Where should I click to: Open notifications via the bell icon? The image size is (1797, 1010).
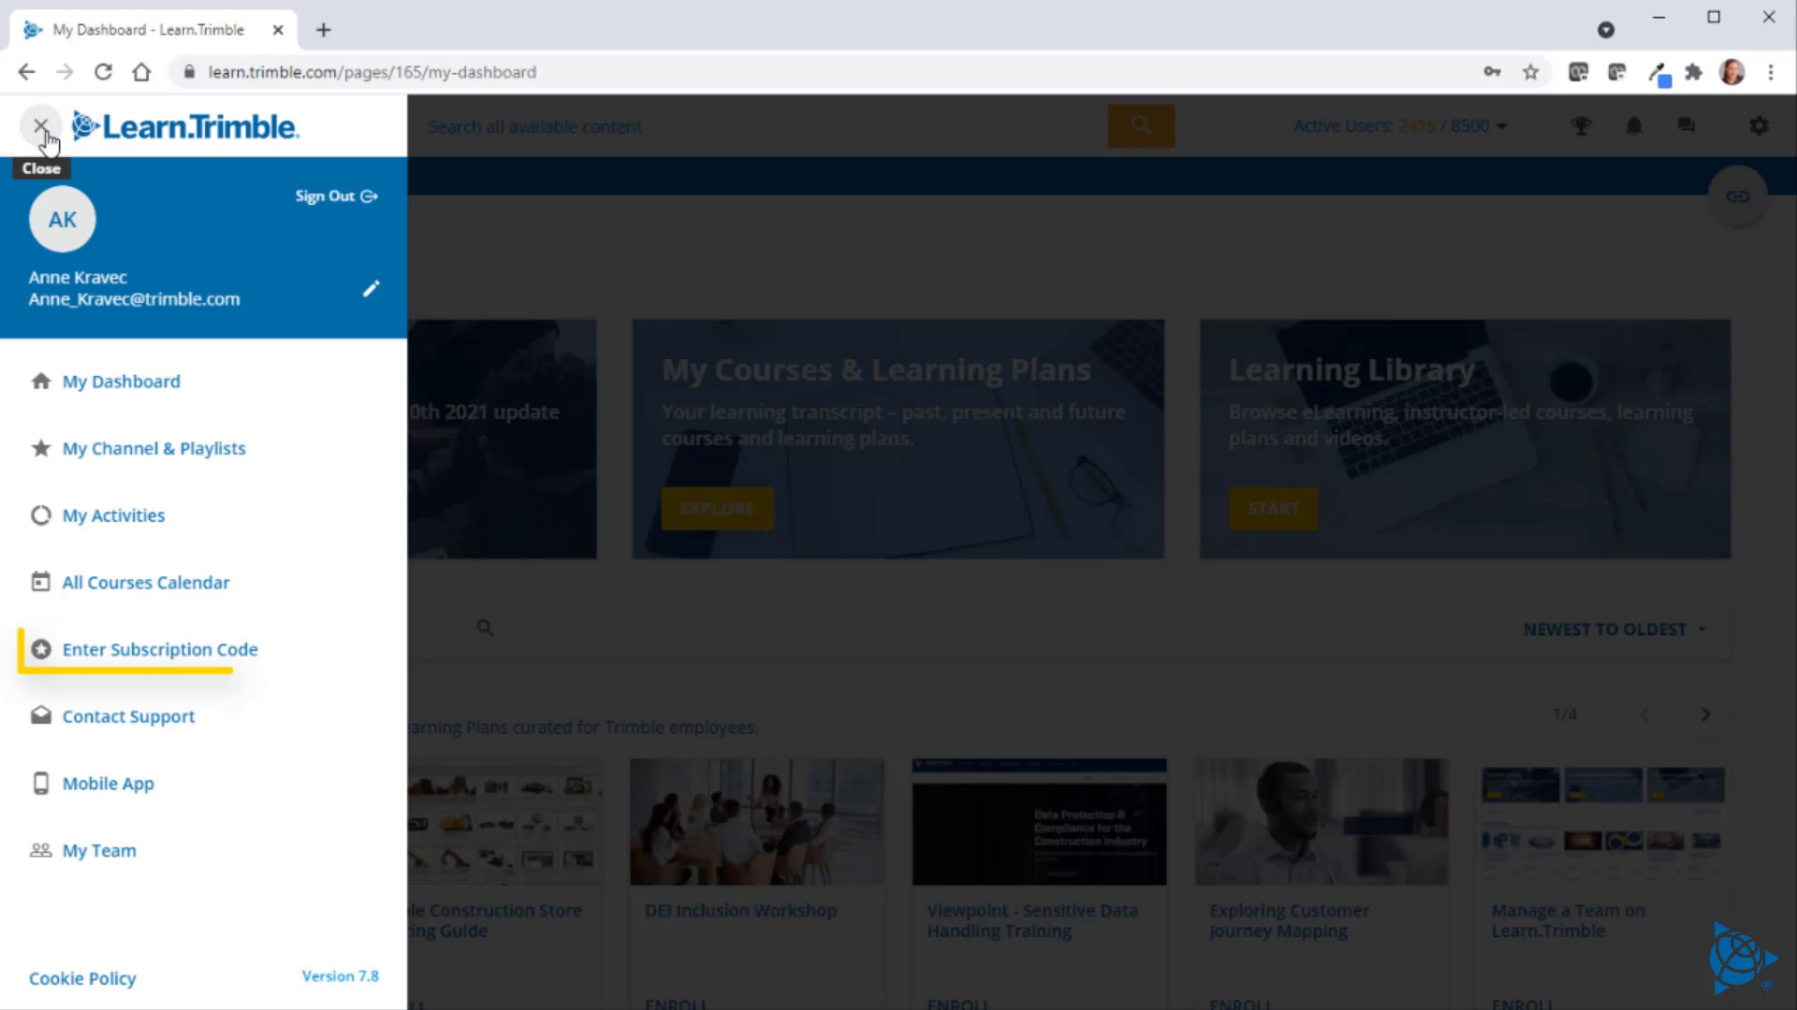(1633, 125)
